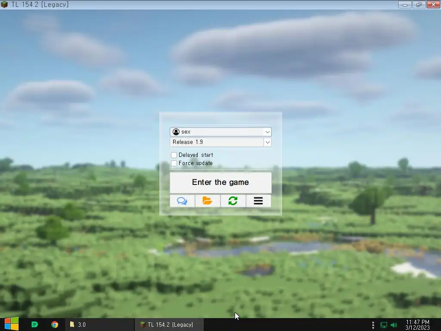This screenshot has width=441, height=331.
Task: Click the TL launcher title bar icon
Action: 4,4
